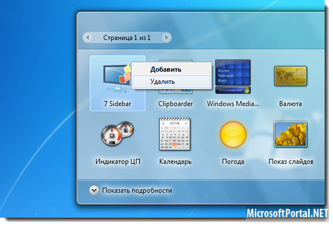This screenshot has width=333, height=226.
Task: Click the 7 Sidebar label
Action: click(118, 104)
